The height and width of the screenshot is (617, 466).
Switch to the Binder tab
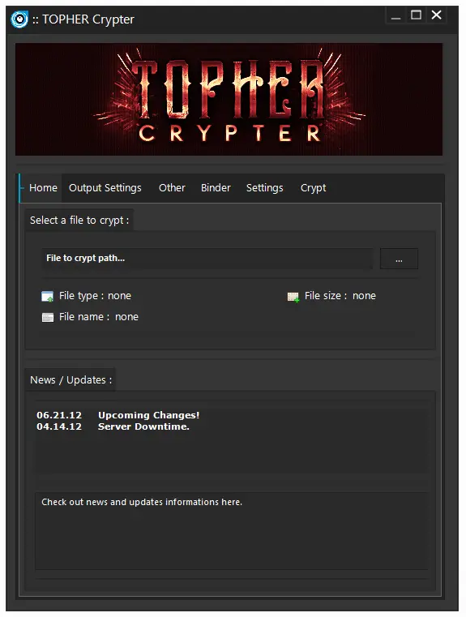pos(216,188)
